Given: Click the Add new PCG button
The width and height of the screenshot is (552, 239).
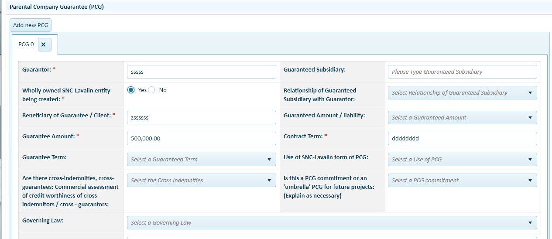Looking at the screenshot, I should pyautogui.click(x=31, y=25).
